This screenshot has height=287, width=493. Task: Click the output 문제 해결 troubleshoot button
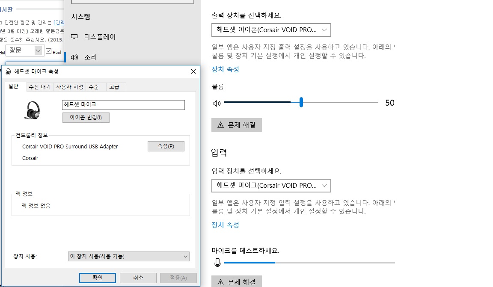point(236,125)
